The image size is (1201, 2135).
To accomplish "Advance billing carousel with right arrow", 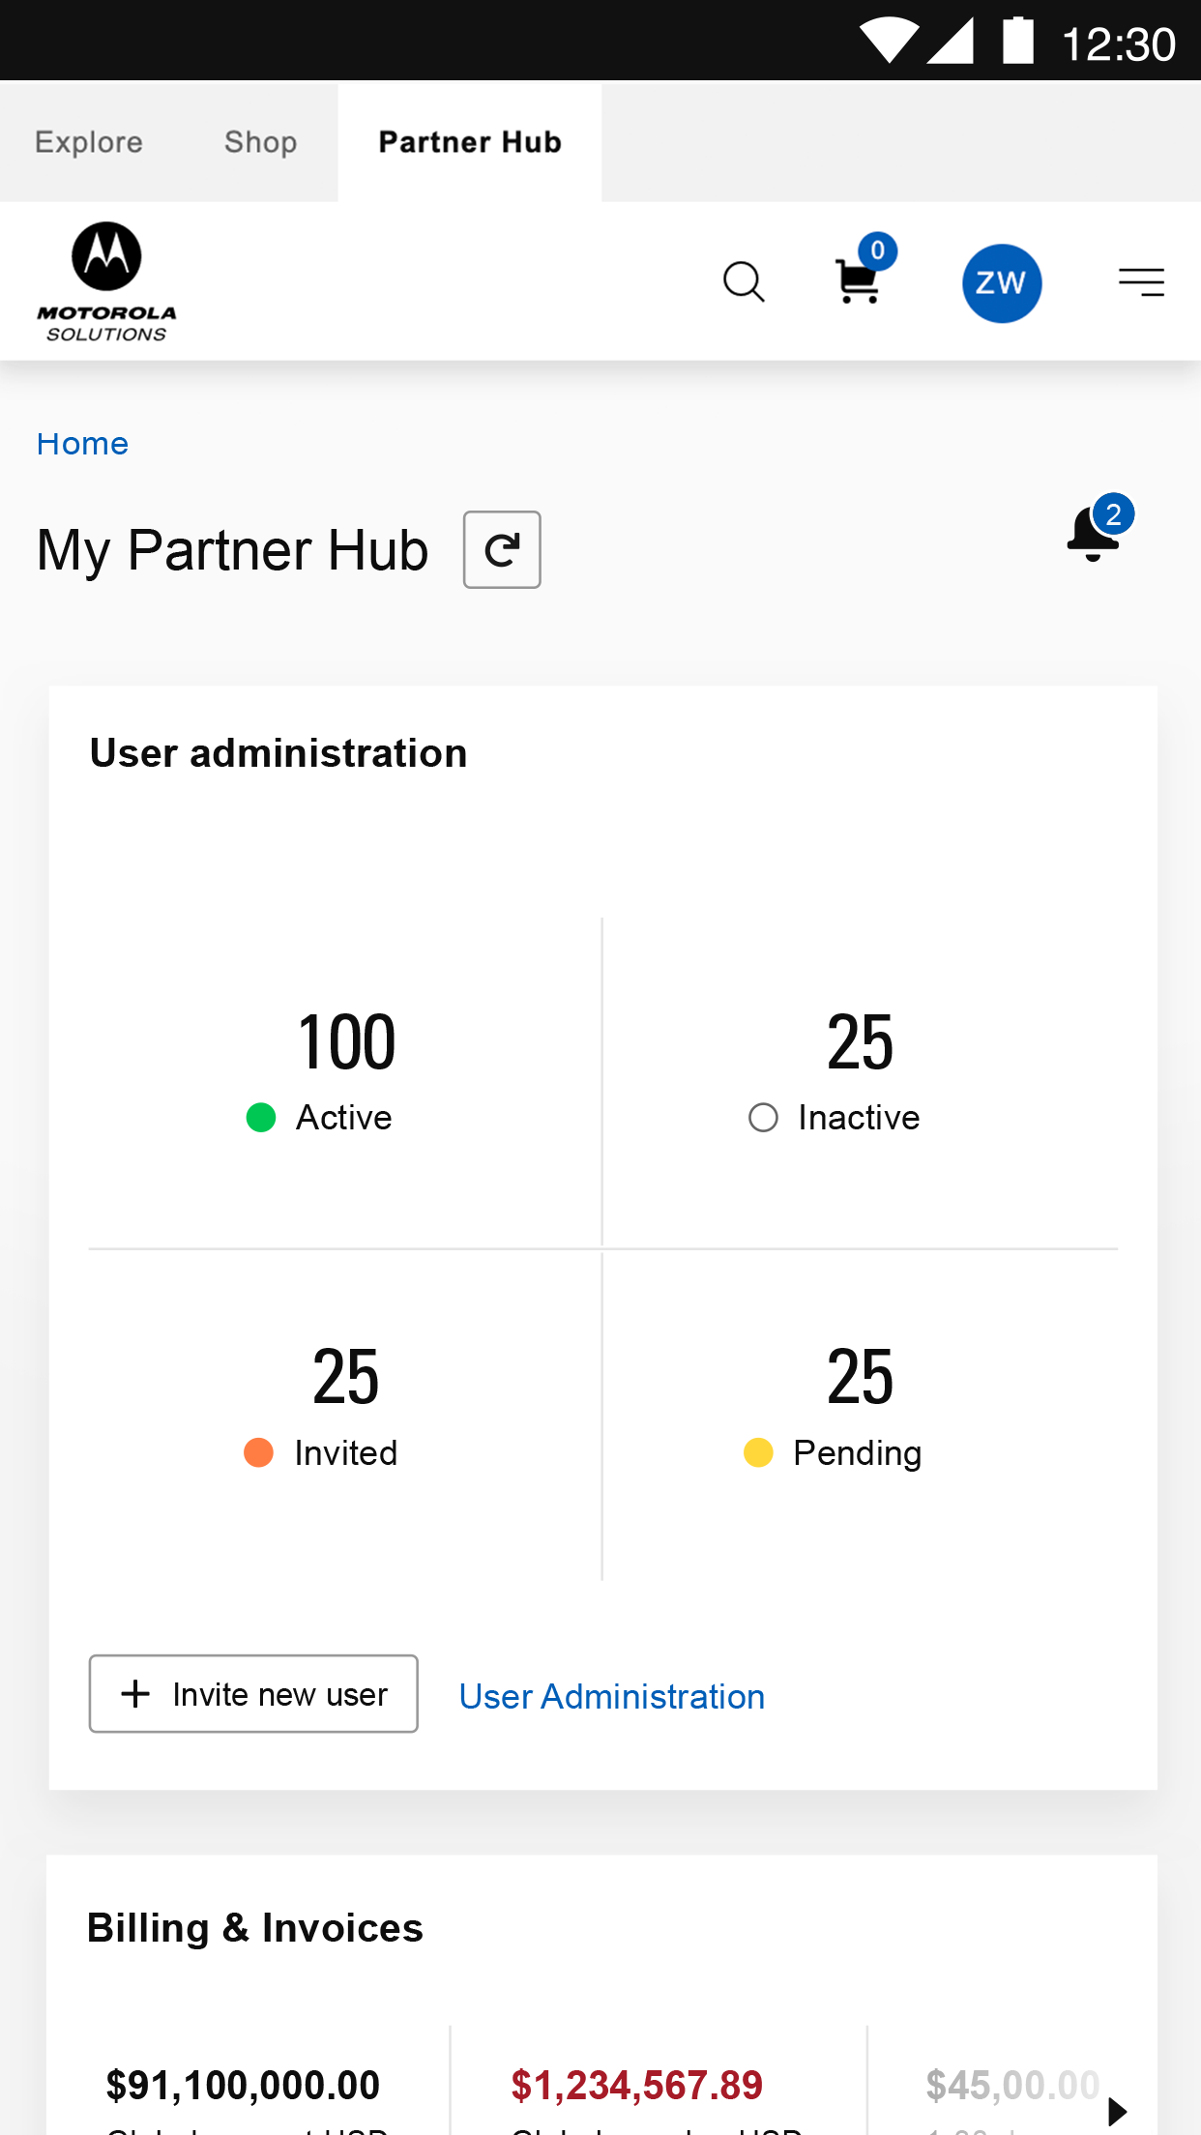I will pyautogui.click(x=1118, y=2111).
